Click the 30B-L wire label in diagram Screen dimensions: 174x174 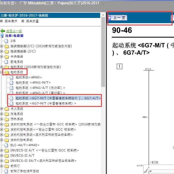(145, 117)
